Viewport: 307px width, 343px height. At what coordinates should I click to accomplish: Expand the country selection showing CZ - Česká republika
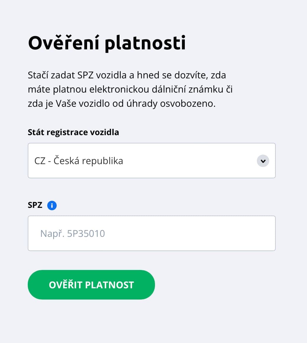click(152, 161)
